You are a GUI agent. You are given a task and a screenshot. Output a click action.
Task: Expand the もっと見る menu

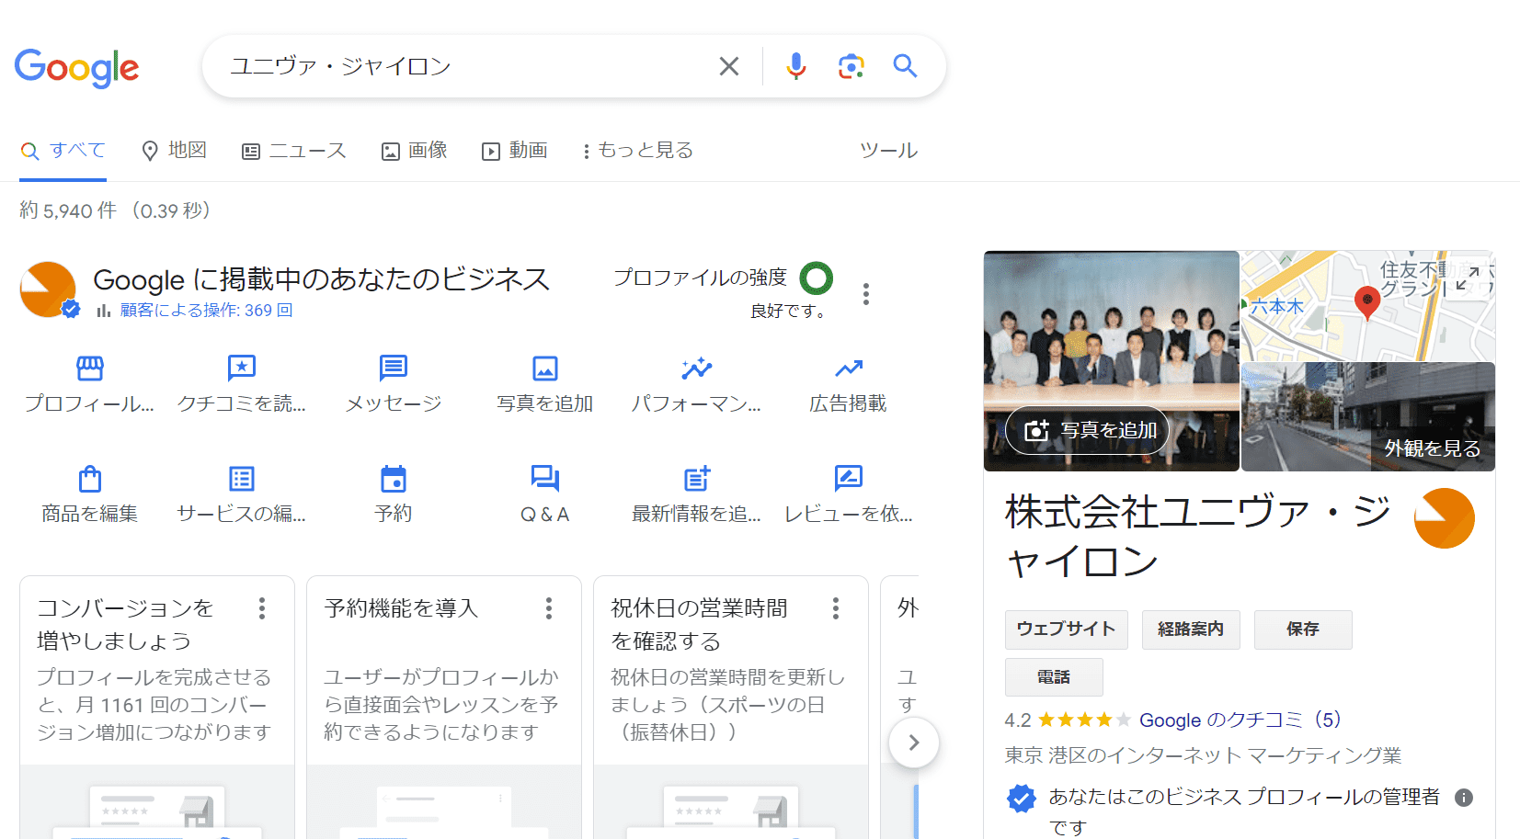point(637,150)
